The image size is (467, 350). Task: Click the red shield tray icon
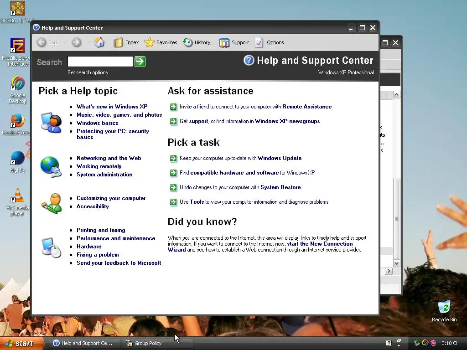pyautogui.click(x=433, y=343)
